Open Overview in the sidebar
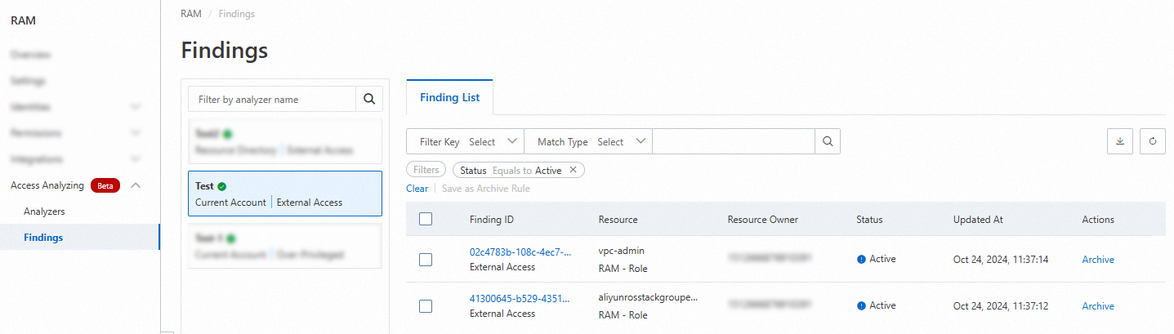The width and height of the screenshot is (1174, 334). click(30, 55)
